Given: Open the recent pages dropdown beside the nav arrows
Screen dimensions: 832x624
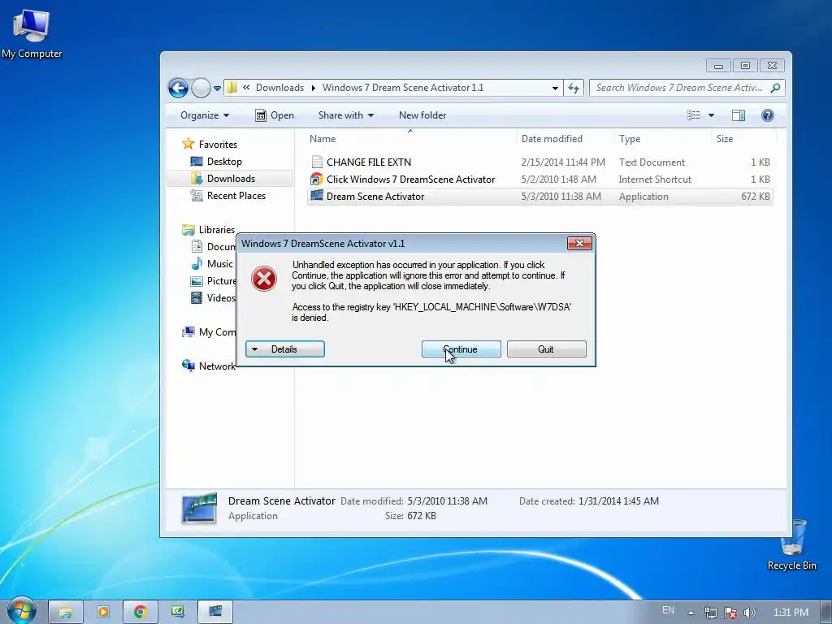Looking at the screenshot, I should coord(217,88).
